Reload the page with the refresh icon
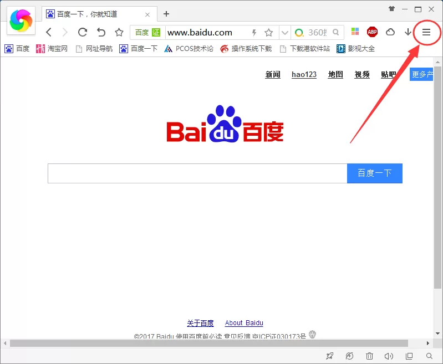The height and width of the screenshot is (364, 443). (83, 32)
